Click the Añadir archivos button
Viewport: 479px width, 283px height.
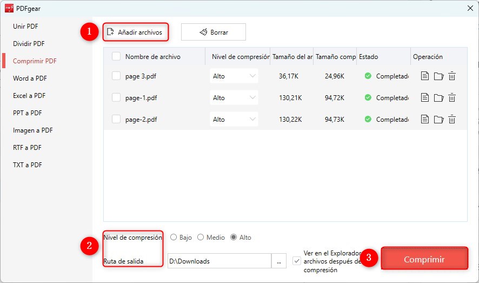click(135, 32)
